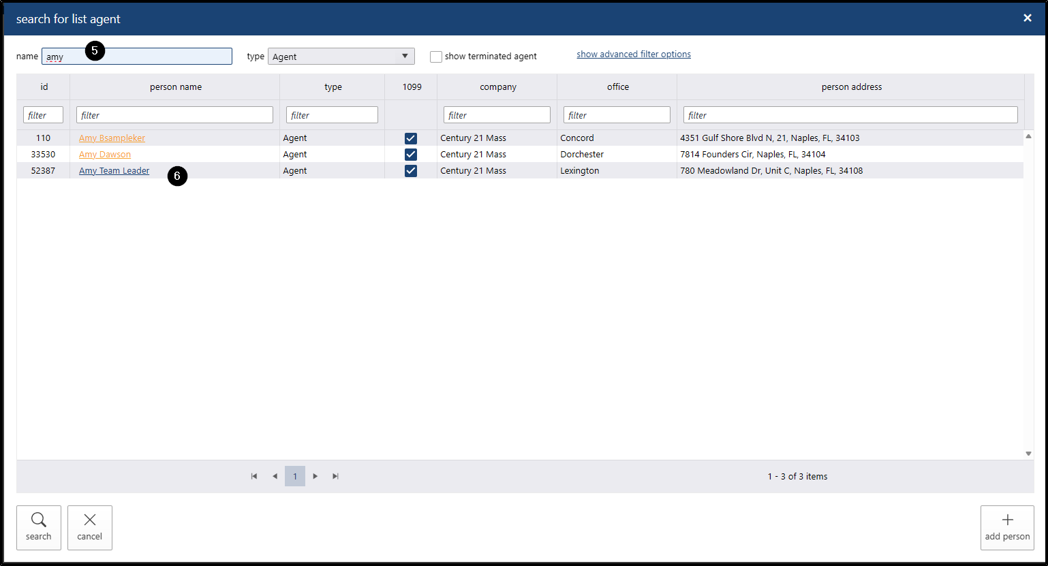
Task: Click the add person plus button
Action: pos(1006,527)
